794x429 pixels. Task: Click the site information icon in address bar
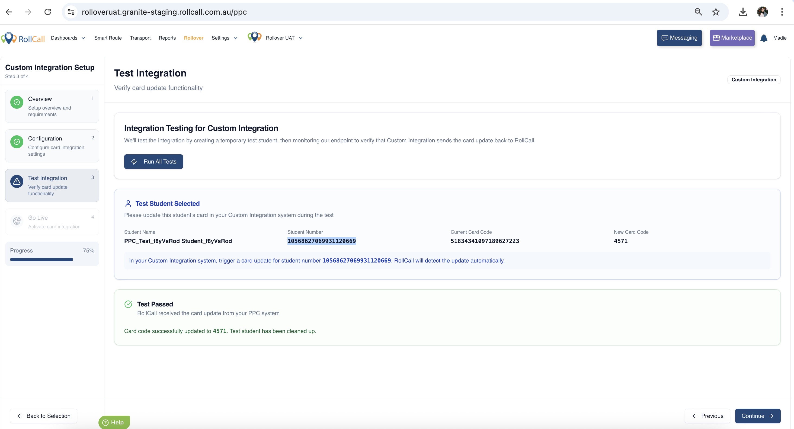71,12
